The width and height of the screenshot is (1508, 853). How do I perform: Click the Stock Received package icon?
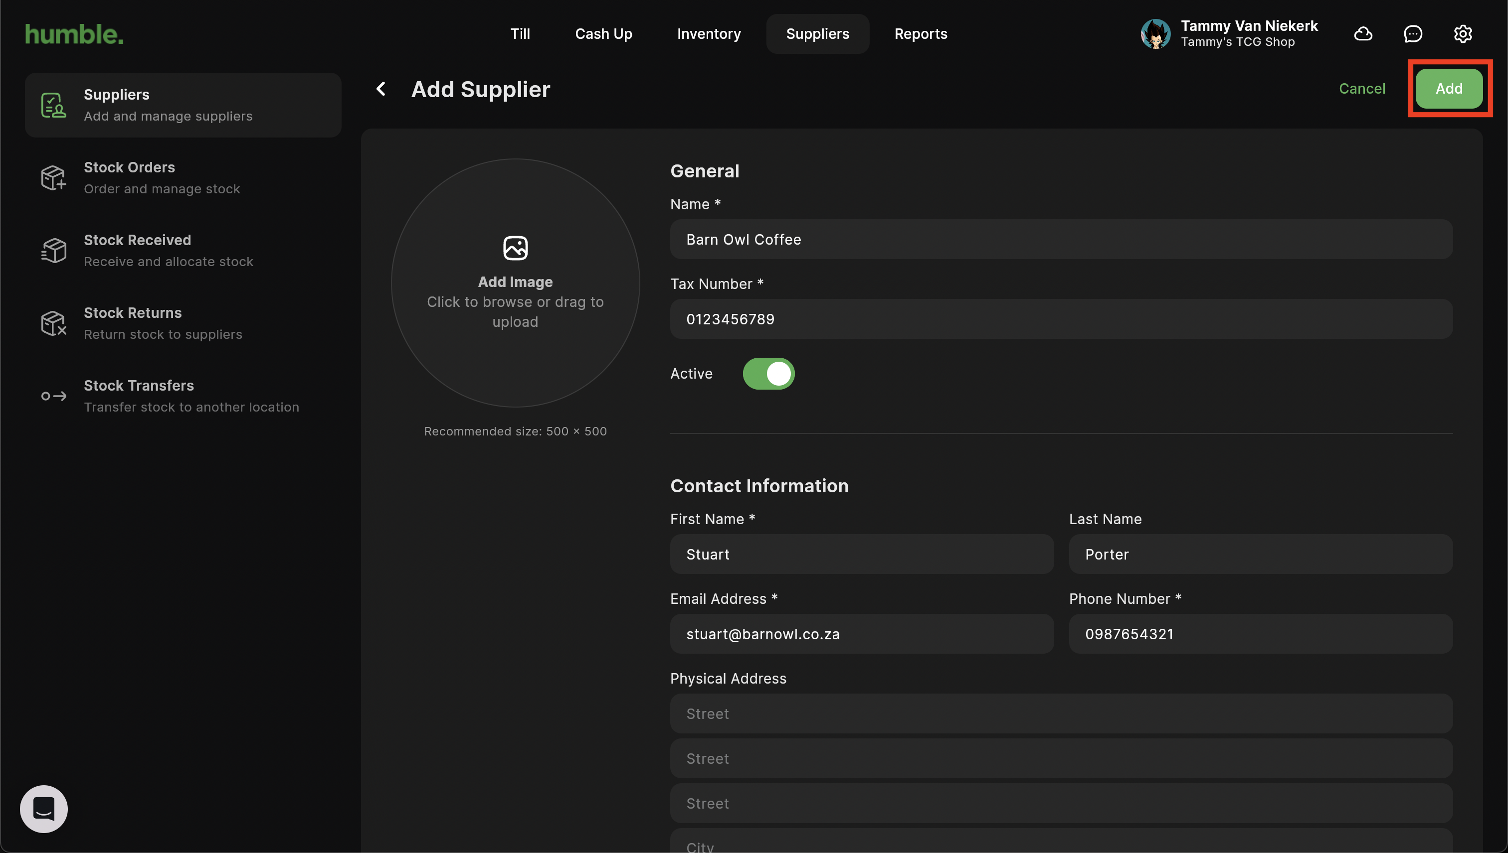53,251
